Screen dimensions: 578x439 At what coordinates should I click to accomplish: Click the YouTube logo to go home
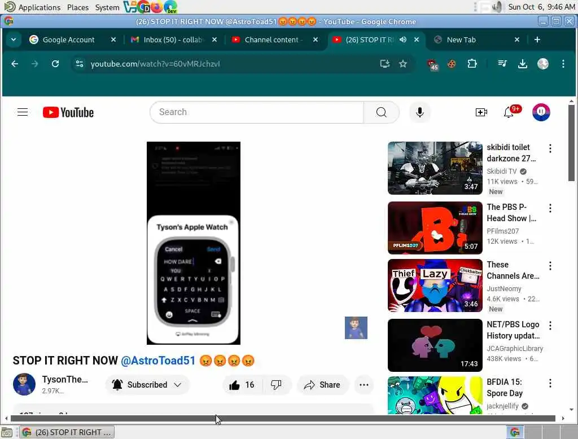(68, 112)
